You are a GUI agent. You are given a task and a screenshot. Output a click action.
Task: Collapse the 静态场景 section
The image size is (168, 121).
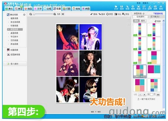(24, 15)
